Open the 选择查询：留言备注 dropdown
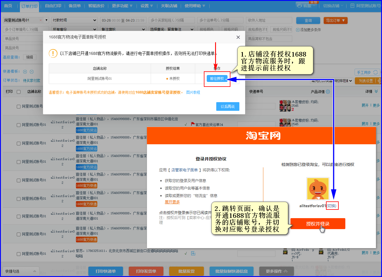Screen dimensions: 382x277 point(172,29)
